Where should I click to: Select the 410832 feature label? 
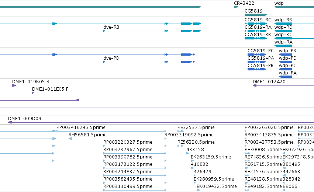[200, 164]
